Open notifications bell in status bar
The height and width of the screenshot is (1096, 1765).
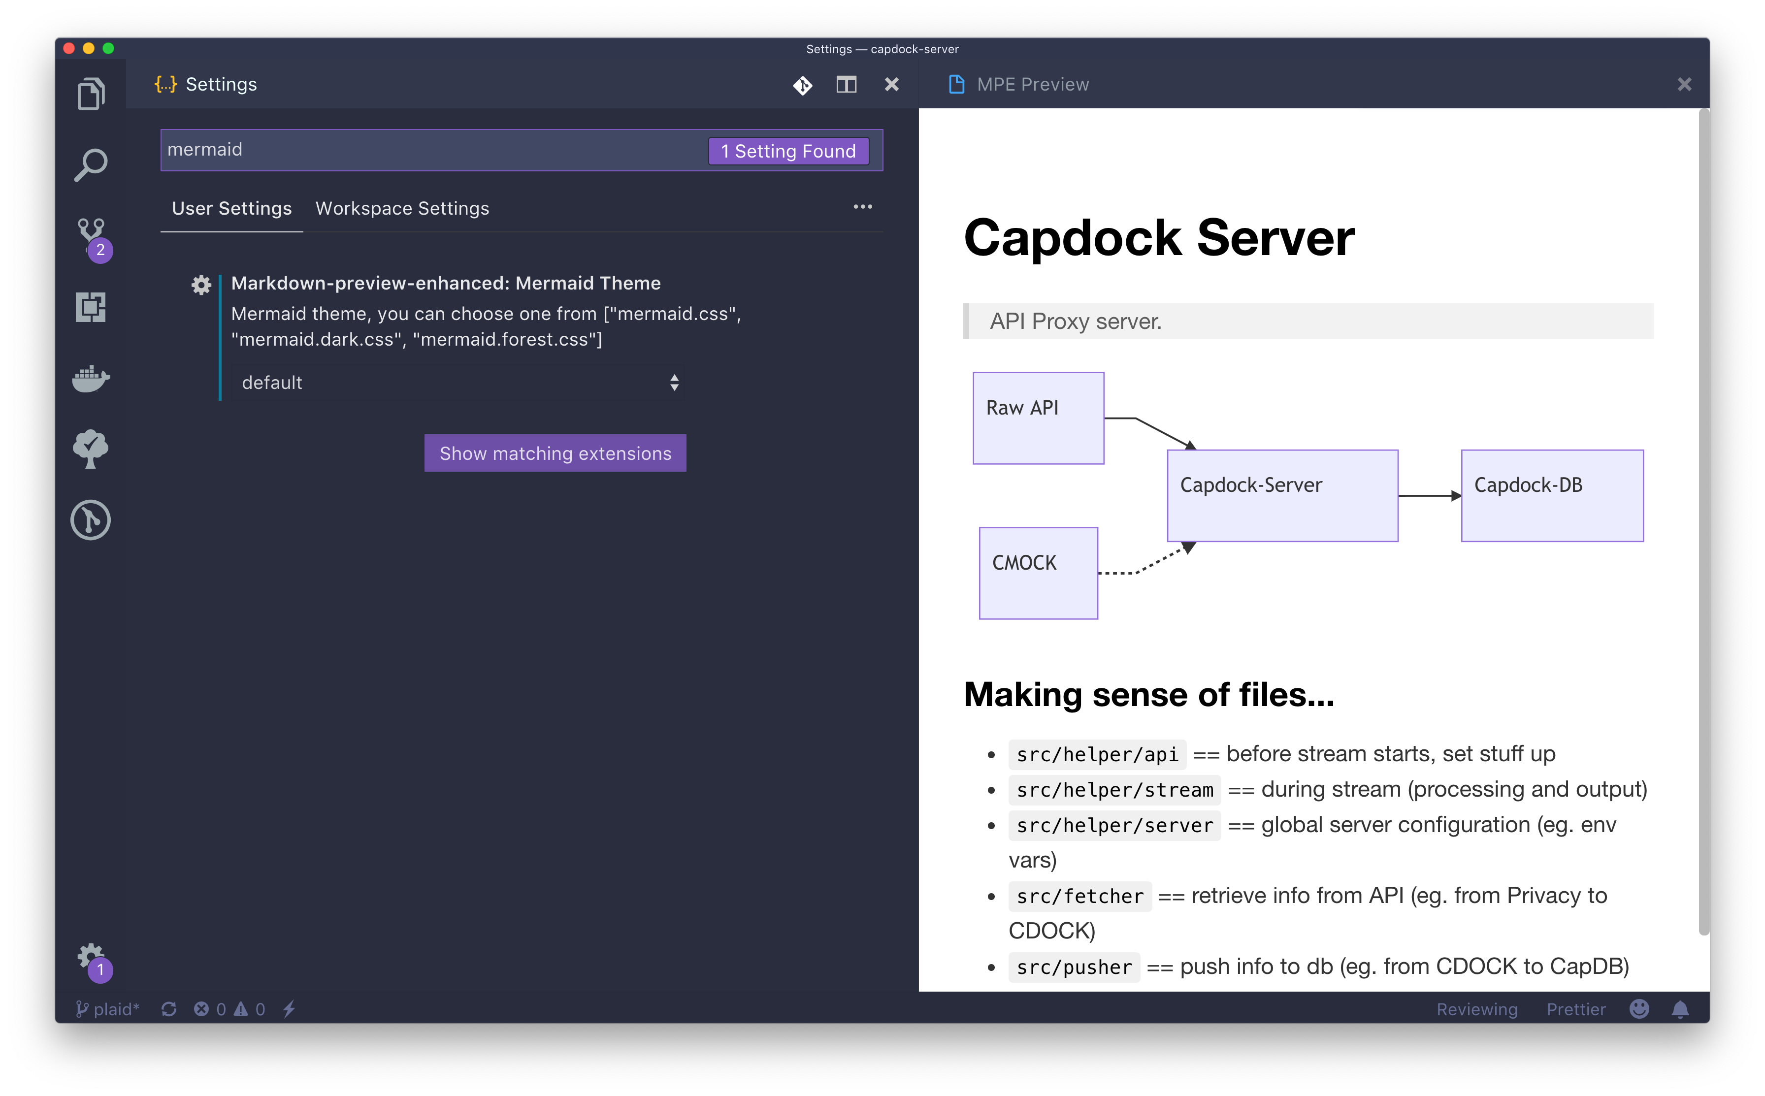pos(1680,1009)
